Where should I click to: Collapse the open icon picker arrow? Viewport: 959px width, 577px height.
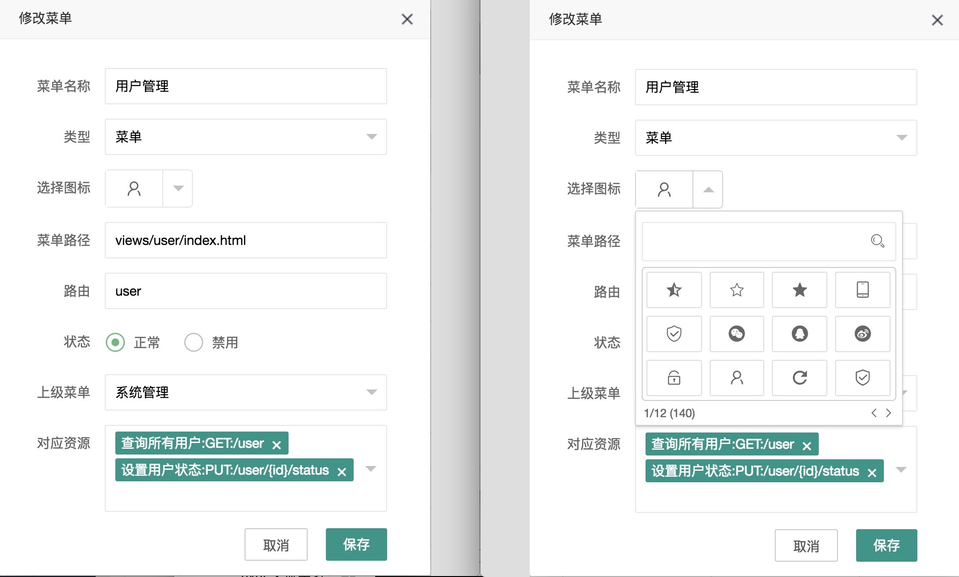click(708, 189)
